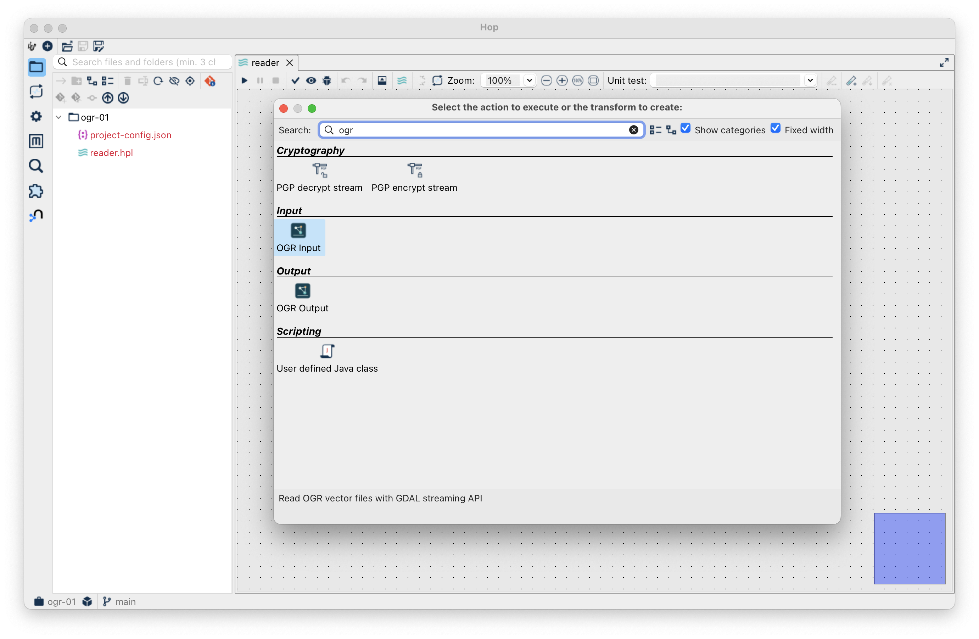Run the pipeline with play button
The height and width of the screenshot is (639, 979).
(244, 80)
